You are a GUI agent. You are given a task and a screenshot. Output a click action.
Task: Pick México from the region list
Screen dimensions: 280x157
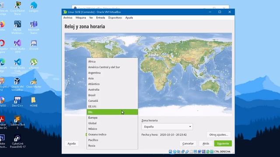tap(112, 129)
